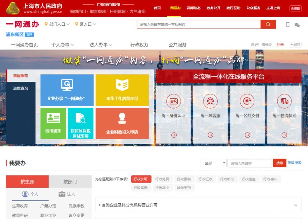Click the 统一公共支付 yuan icon
The width and height of the screenshot is (308, 219).
pyautogui.click(x=247, y=101)
